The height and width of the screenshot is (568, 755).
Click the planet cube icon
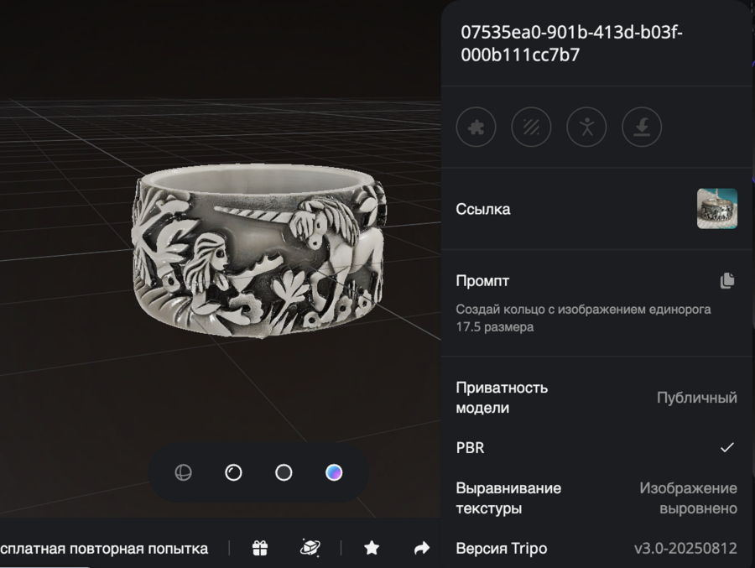[x=310, y=548]
